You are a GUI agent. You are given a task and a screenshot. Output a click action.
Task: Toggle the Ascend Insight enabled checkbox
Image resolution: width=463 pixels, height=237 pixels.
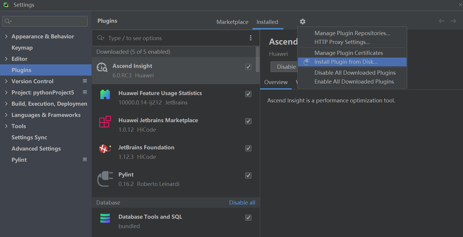pos(248,67)
